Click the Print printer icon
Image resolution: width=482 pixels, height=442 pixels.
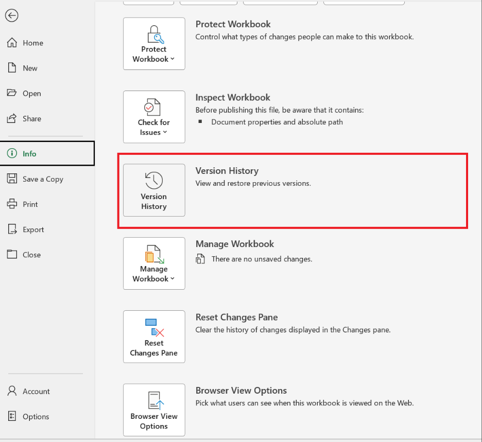click(12, 204)
